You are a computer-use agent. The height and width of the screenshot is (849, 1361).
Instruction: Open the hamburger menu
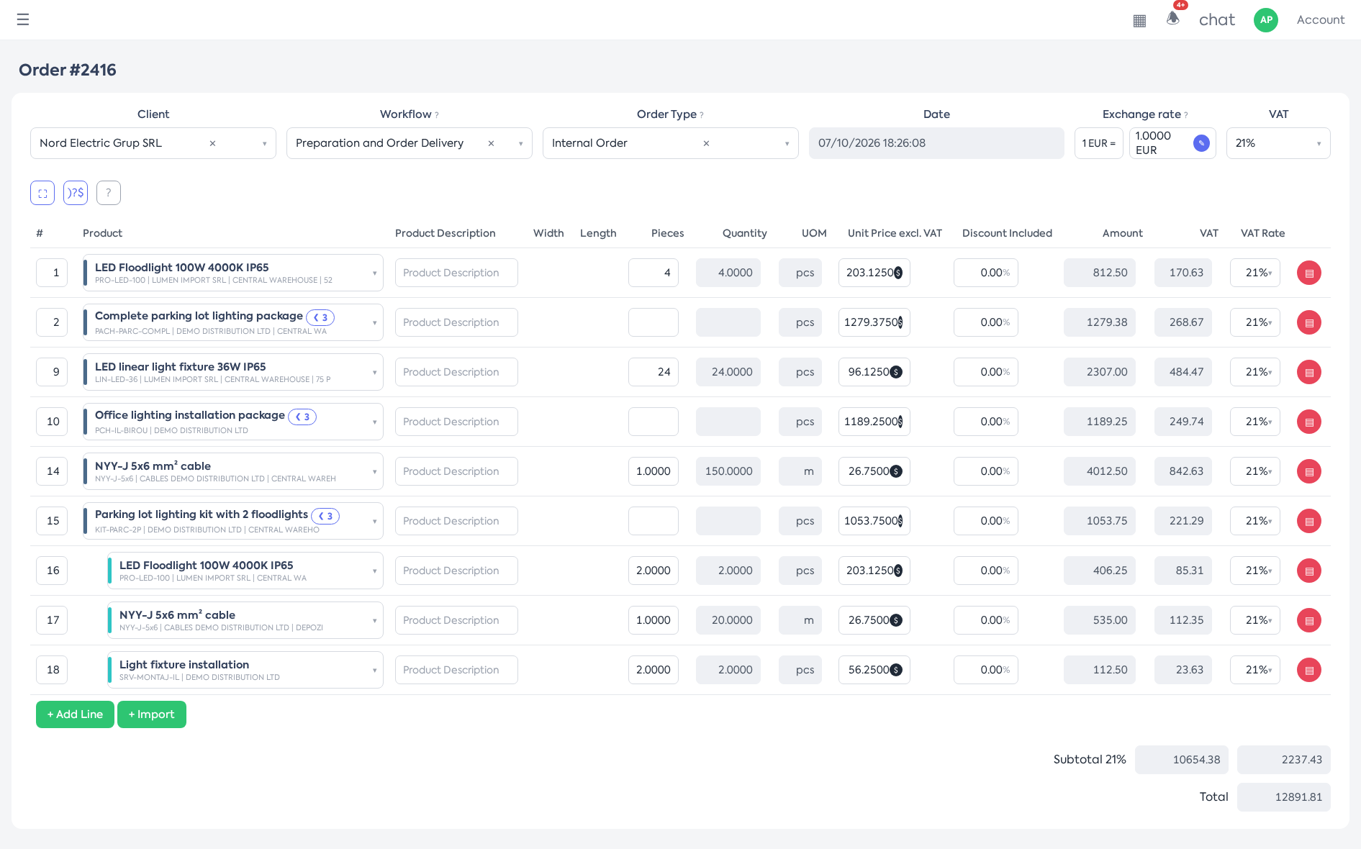(23, 19)
